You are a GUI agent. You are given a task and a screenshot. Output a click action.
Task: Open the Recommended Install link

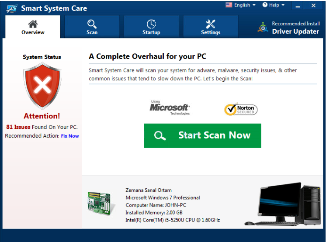(296, 24)
